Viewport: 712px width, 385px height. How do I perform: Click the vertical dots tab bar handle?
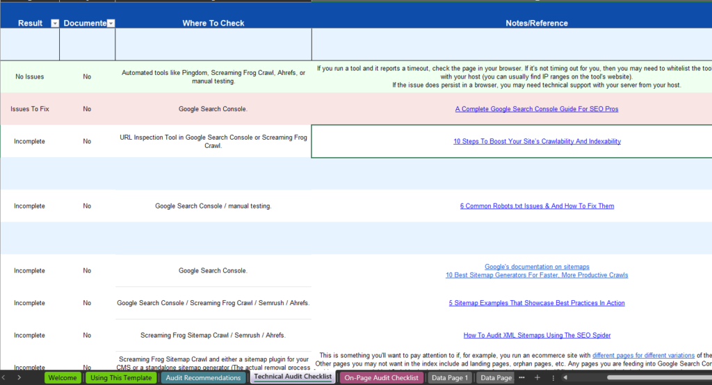(553, 377)
